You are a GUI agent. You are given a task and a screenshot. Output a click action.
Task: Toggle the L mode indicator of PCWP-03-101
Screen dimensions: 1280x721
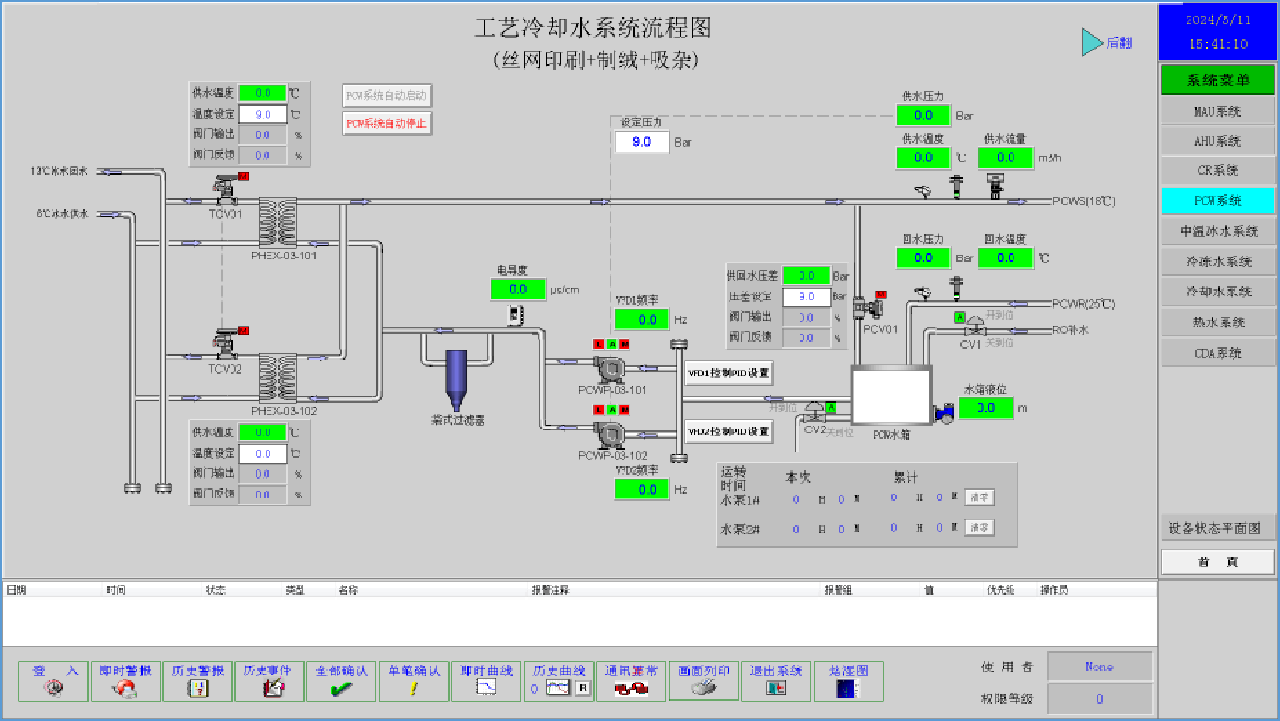(598, 344)
